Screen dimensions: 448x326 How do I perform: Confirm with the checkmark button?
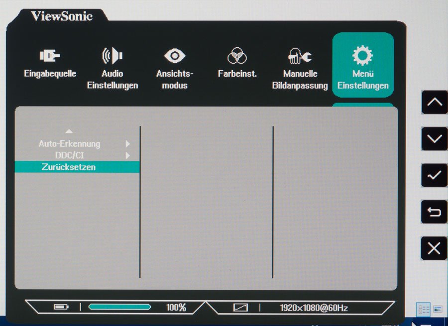[434, 175]
